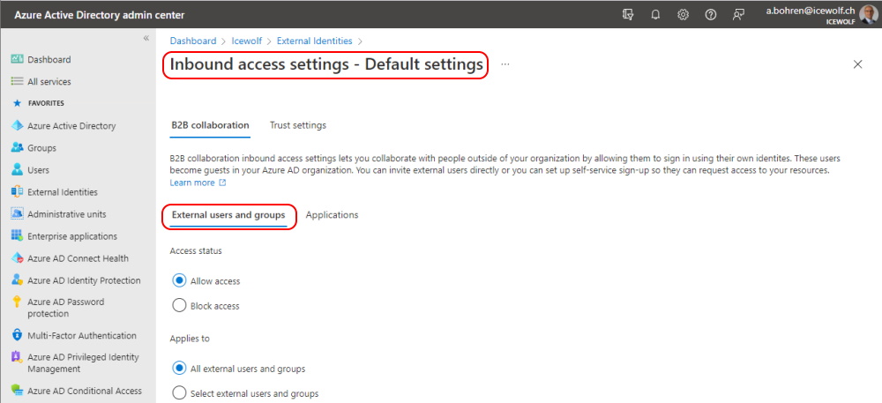Collapse the sidebar with double chevron
The image size is (882, 403).
[146, 38]
